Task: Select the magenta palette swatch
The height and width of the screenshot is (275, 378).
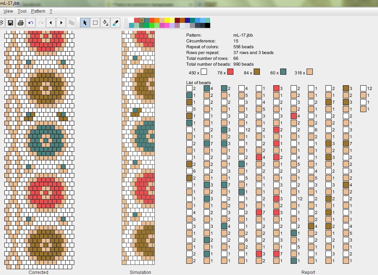Action: click(162, 25)
